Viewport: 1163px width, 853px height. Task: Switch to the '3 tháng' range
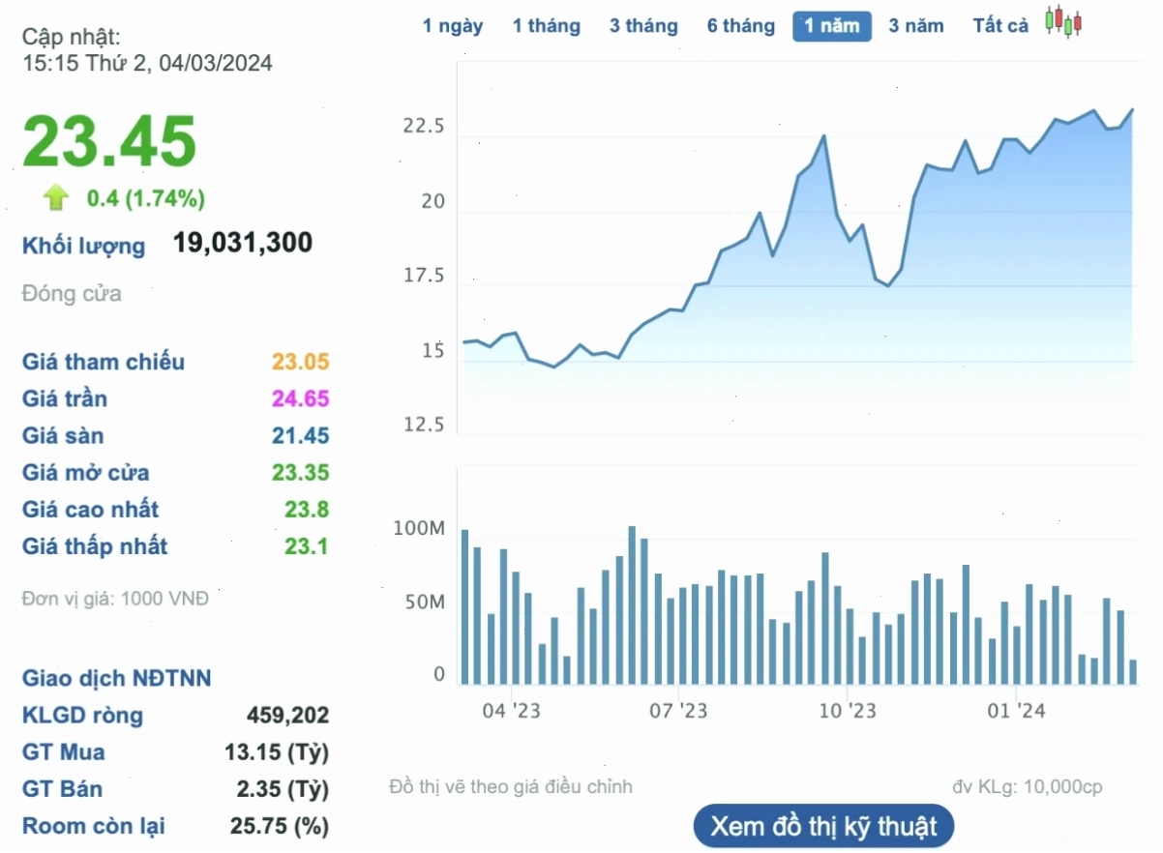pos(643,26)
